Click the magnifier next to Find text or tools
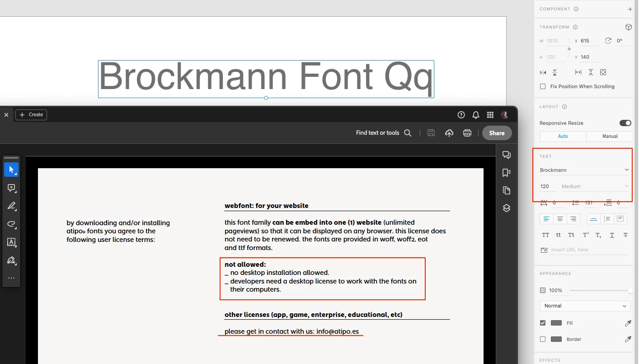 point(408,133)
